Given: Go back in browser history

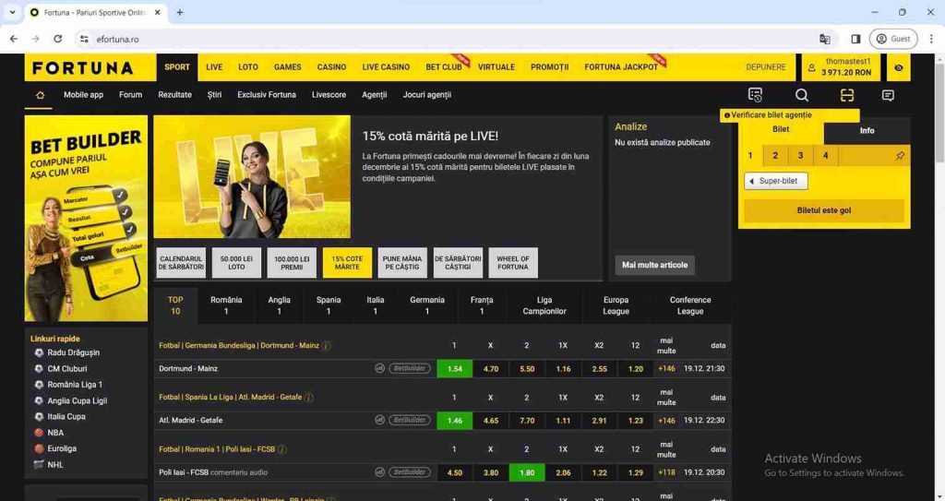Looking at the screenshot, I should 14,39.
